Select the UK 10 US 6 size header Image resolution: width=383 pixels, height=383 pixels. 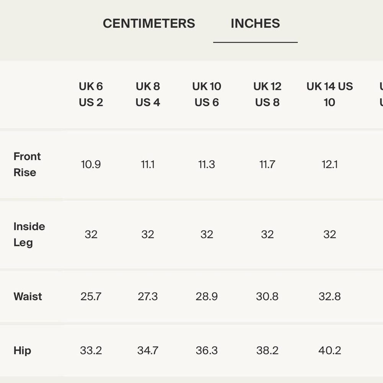click(x=206, y=94)
